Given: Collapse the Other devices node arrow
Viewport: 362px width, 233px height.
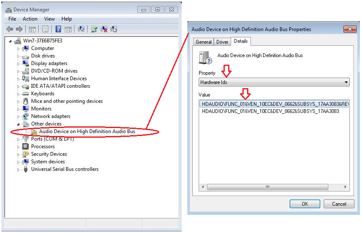Looking at the screenshot, I should pos(18,124).
